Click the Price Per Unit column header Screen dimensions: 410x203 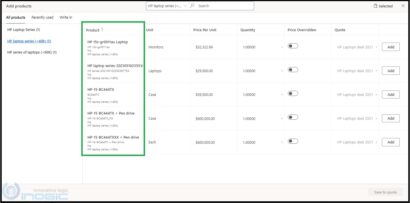[205, 30]
